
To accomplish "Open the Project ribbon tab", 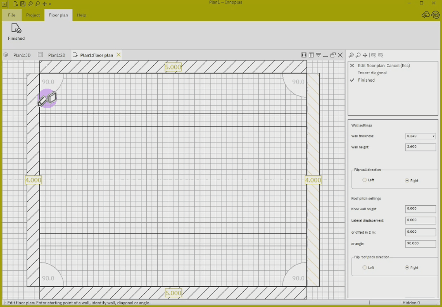I will (x=33, y=15).
